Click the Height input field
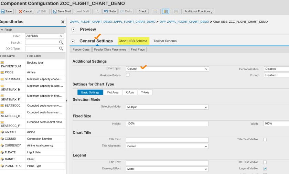The image size is (289, 174). [167, 123]
